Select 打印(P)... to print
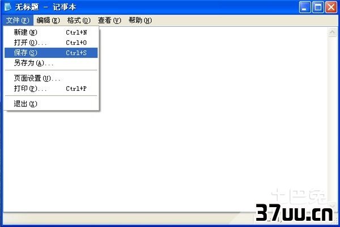 51,89
